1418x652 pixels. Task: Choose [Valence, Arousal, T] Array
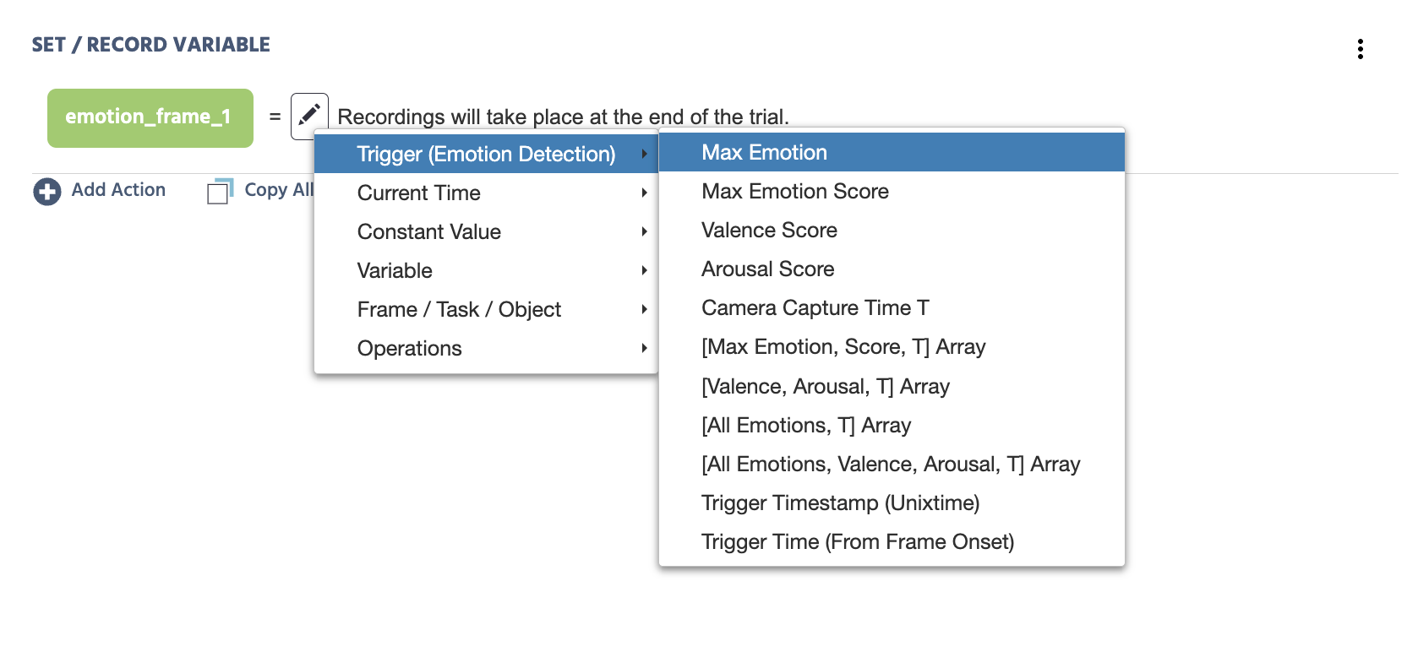(892, 386)
